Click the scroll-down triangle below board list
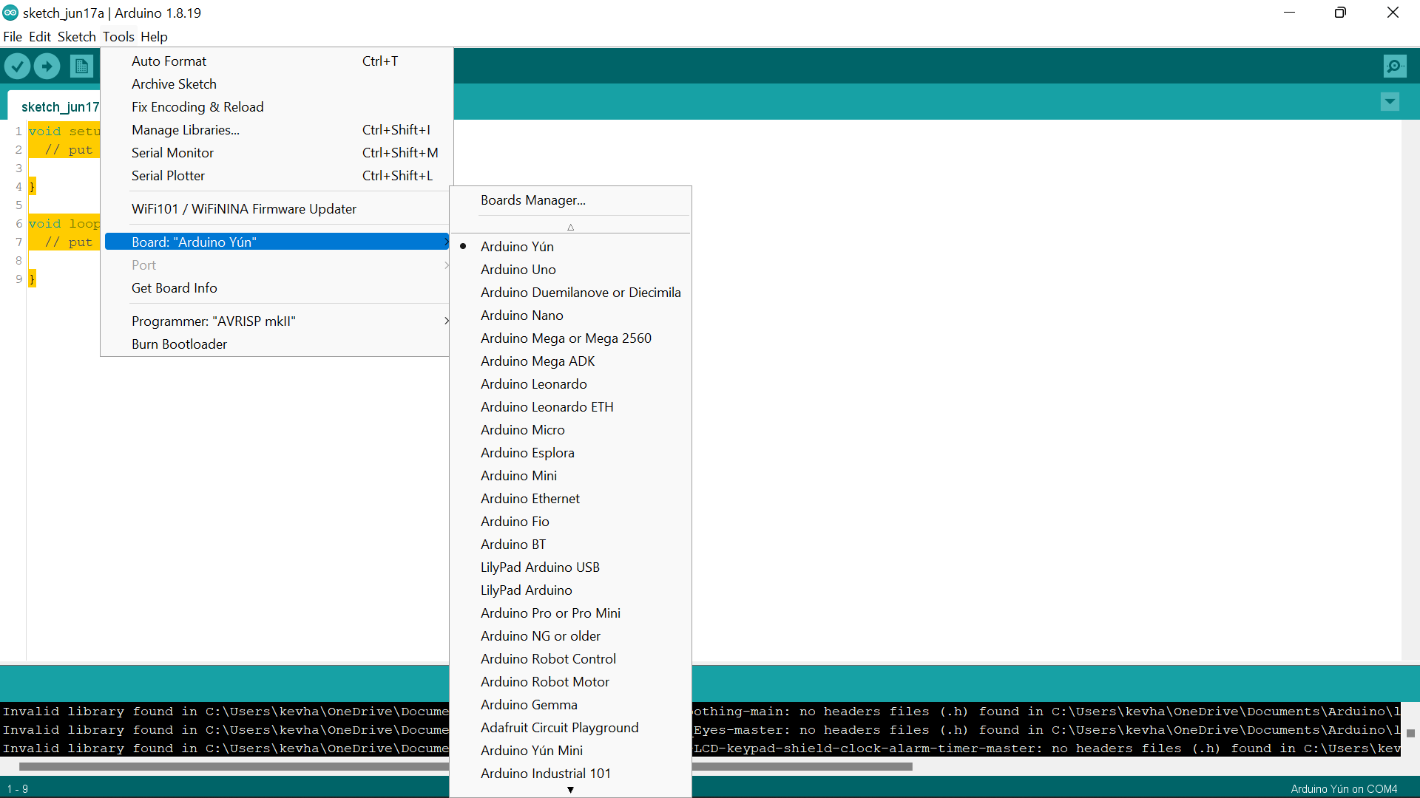This screenshot has width=1420, height=798. point(570,790)
